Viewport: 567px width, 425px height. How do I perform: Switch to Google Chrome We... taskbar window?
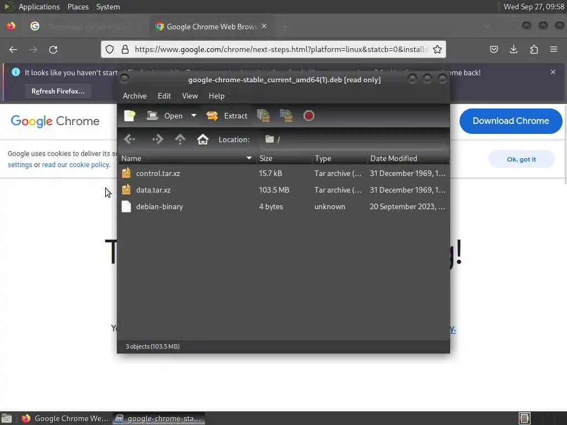pyautogui.click(x=65, y=418)
